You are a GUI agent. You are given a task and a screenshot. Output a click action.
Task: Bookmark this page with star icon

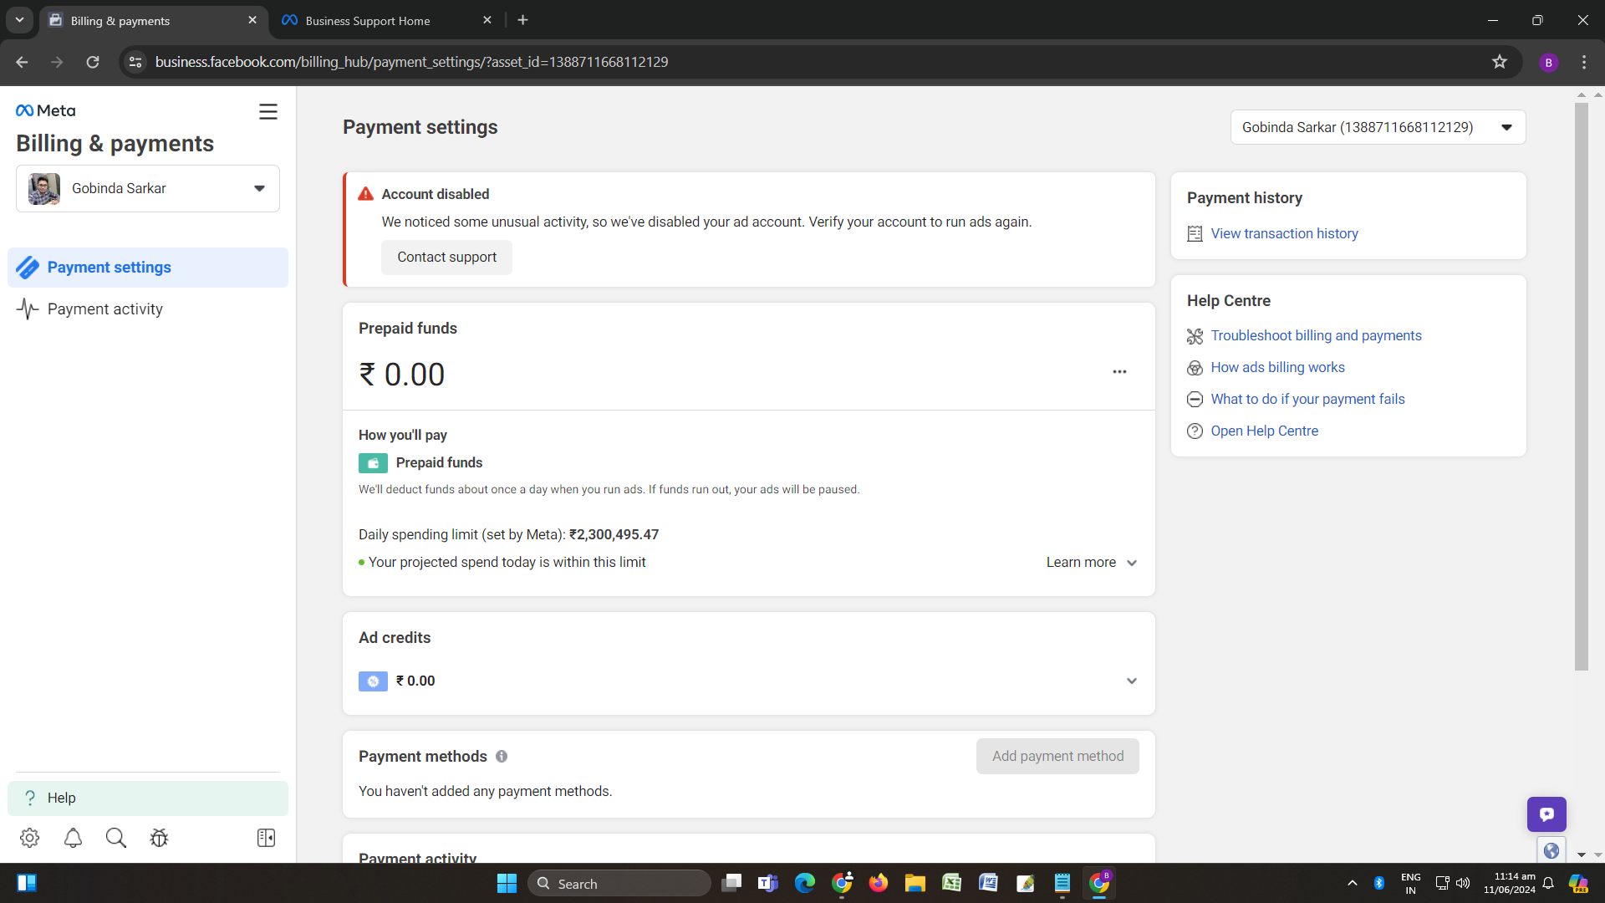(x=1500, y=62)
